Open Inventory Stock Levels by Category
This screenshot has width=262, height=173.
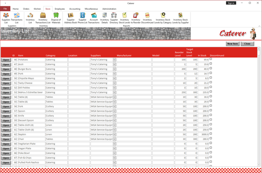click(163, 18)
